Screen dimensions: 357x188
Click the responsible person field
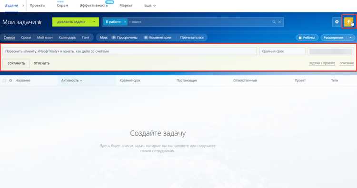(331, 51)
